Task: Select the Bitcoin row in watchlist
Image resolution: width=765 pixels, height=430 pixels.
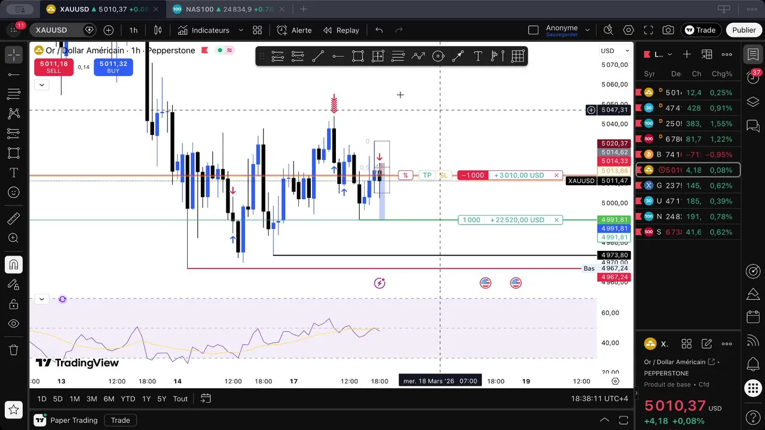Action: click(688, 155)
